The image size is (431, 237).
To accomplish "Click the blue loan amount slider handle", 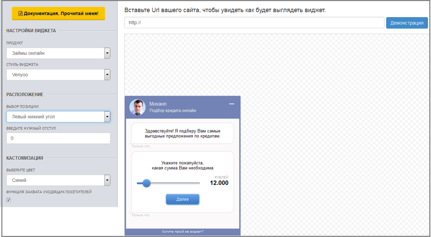I will click(x=146, y=183).
